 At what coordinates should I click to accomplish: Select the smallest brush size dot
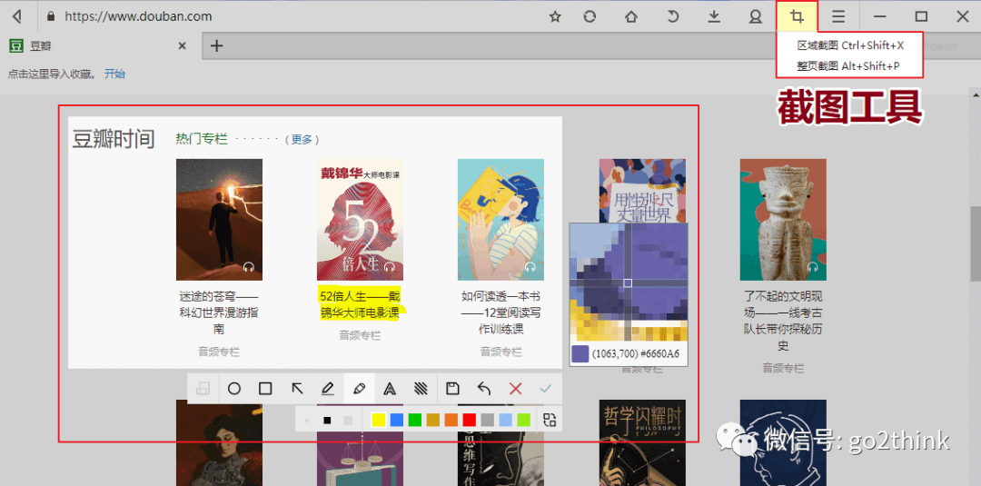pos(307,421)
